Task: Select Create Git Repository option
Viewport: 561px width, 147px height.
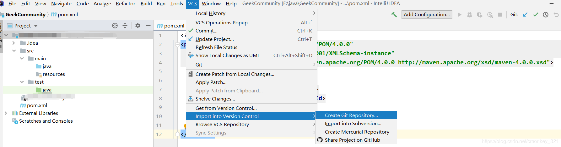Action: coord(356,115)
